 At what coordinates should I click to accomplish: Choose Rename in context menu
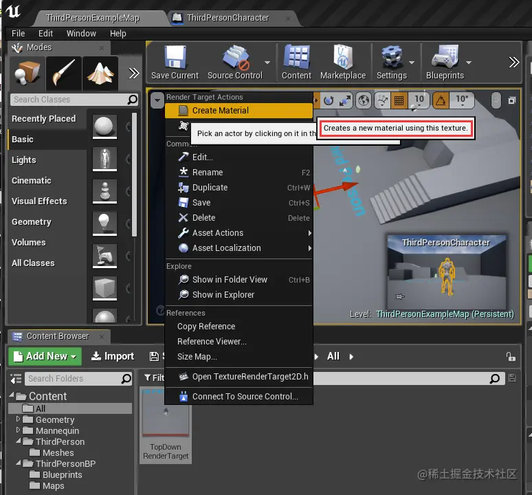(x=239, y=173)
